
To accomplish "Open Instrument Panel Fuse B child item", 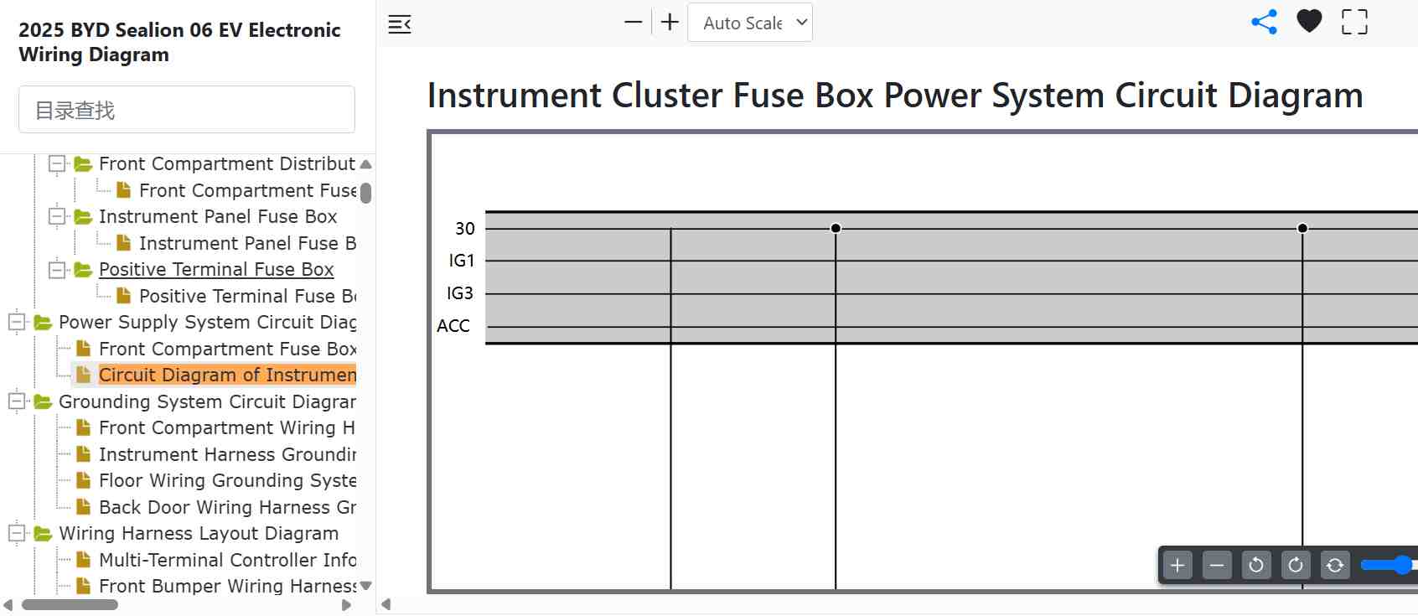I will pyautogui.click(x=247, y=243).
